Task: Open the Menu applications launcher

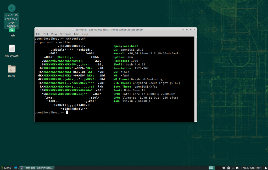Action: (6, 168)
